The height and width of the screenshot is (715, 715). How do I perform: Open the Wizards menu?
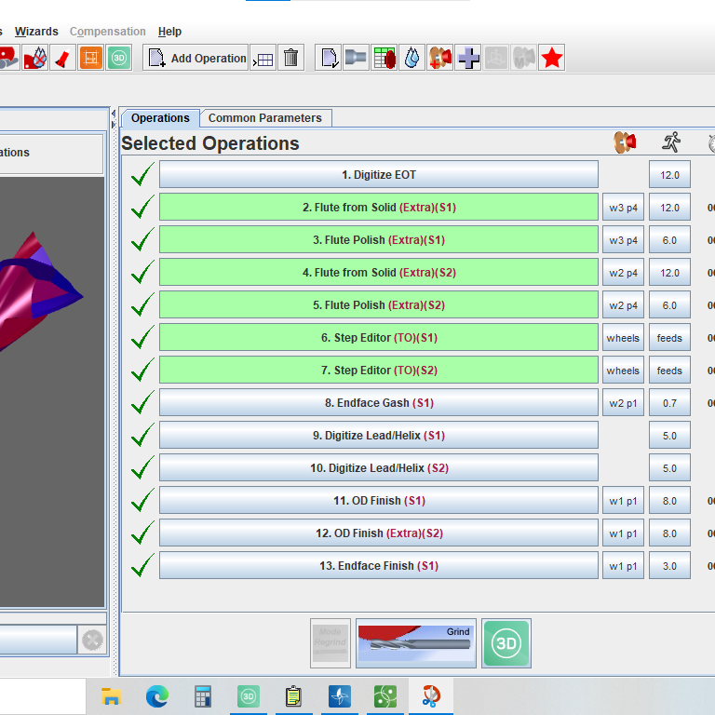point(36,32)
